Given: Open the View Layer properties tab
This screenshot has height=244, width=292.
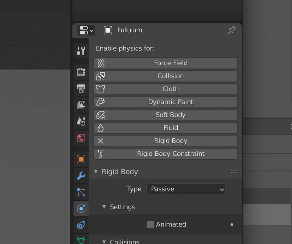Looking at the screenshot, I should [81, 105].
